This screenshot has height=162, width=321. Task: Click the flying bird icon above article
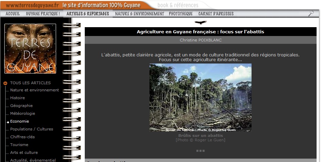tap(200, 22)
